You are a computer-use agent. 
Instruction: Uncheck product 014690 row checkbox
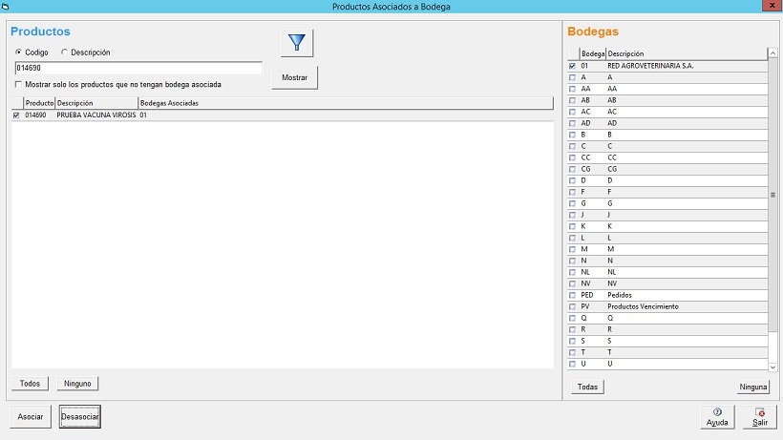16,115
